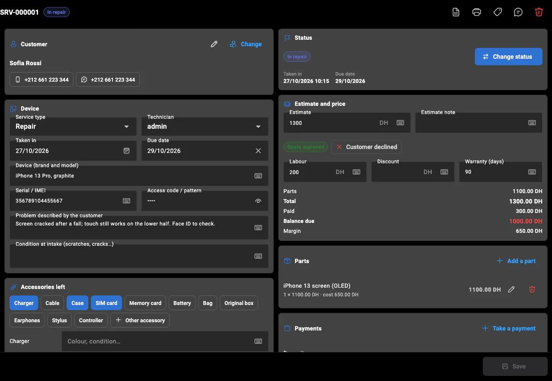Click the Estimate note field
Viewport: 552px width, 381px height.
pyautogui.click(x=478, y=123)
